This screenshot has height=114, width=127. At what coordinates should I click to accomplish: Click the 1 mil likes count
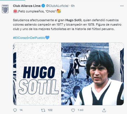80,110
